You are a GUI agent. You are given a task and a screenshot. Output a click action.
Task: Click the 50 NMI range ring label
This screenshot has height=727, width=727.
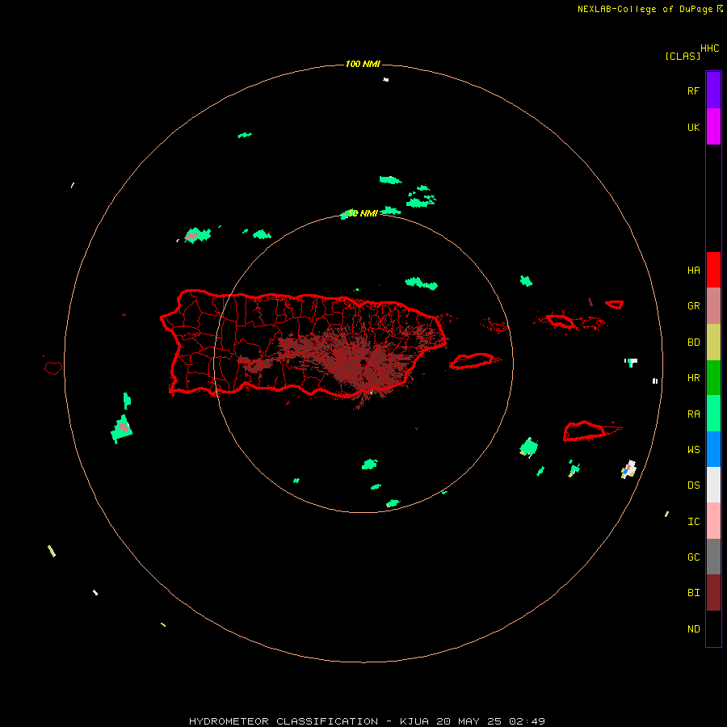(x=363, y=213)
